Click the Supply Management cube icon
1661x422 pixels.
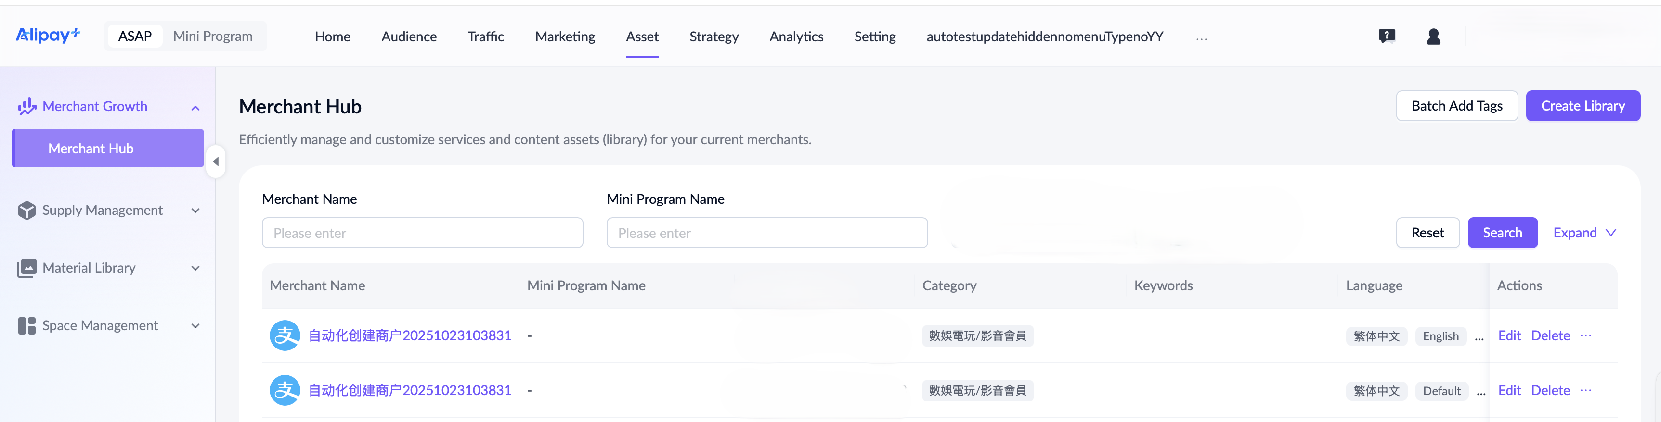point(26,211)
